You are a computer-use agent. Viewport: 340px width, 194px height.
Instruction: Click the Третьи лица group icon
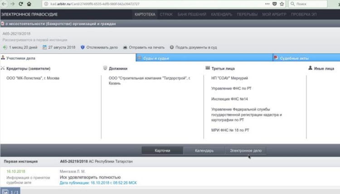point(208,68)
